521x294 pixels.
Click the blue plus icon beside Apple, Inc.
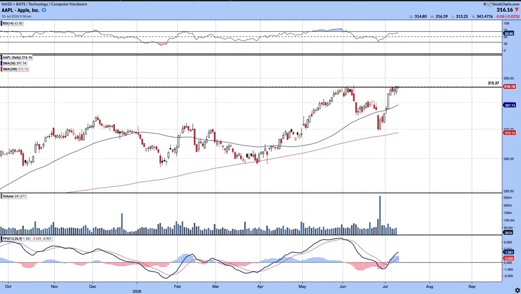pyautogui.click(x=44, y=9)
